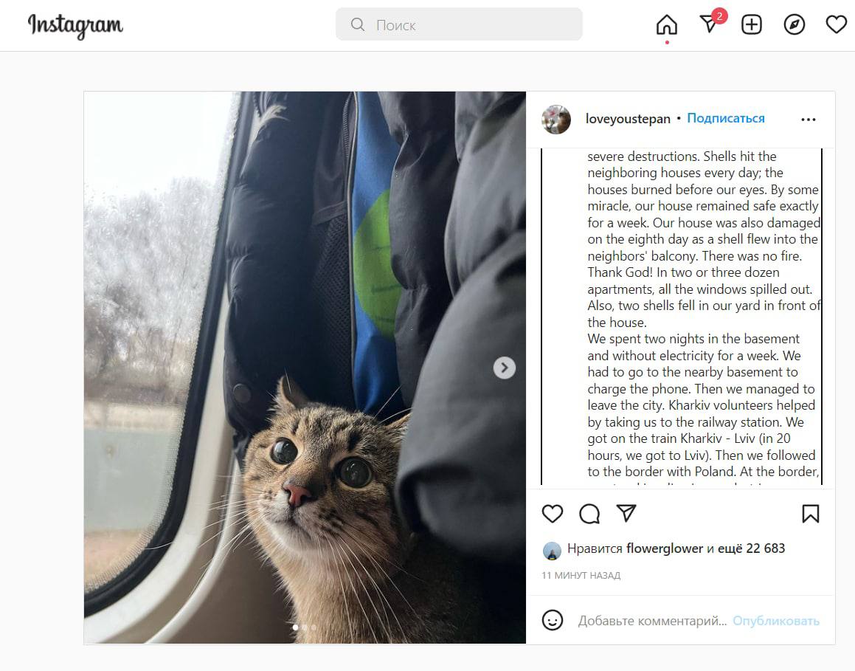Open the loveyoustepan profile username
855x671 pixels.
(x=628, y=119)
